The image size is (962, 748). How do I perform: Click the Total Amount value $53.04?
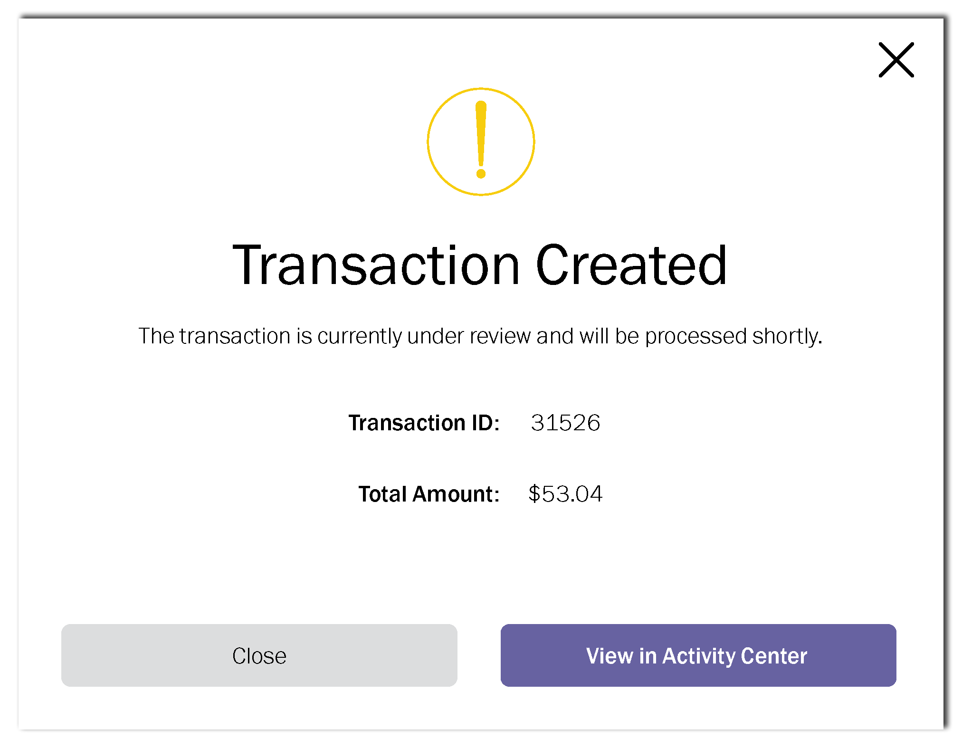[x=566, y=494]
